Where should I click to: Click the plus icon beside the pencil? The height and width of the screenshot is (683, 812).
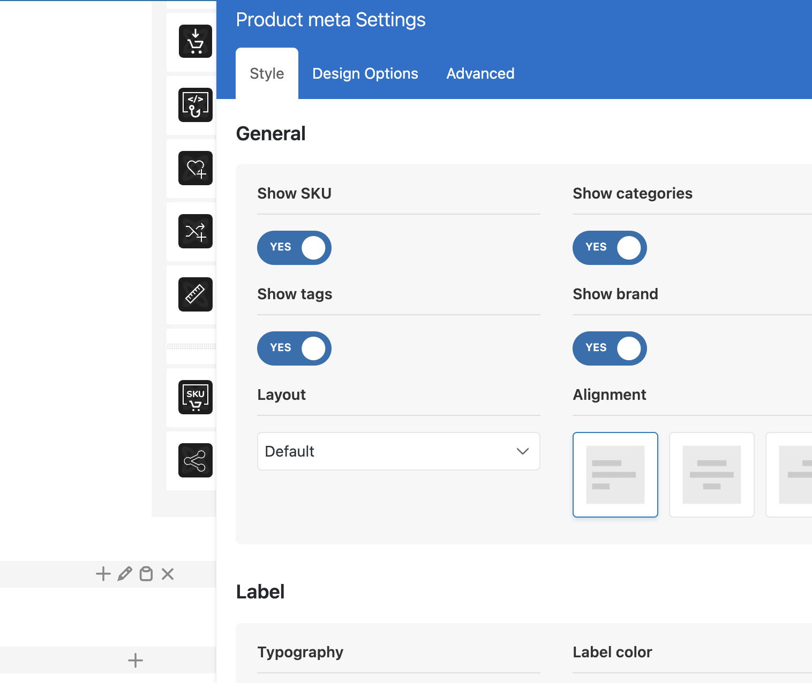103,574
